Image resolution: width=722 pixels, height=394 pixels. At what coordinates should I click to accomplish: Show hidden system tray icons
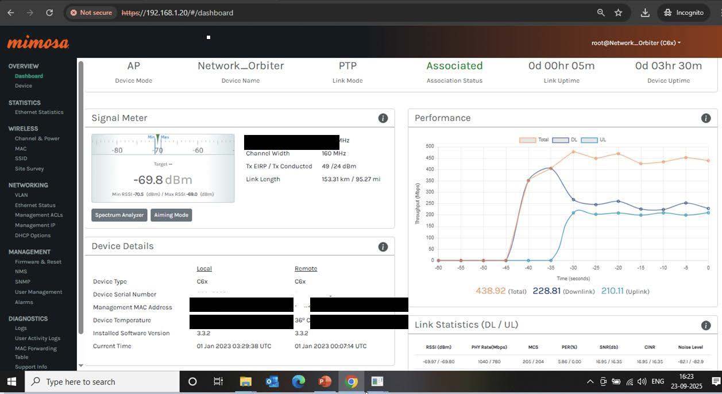(x=590, y=381)
